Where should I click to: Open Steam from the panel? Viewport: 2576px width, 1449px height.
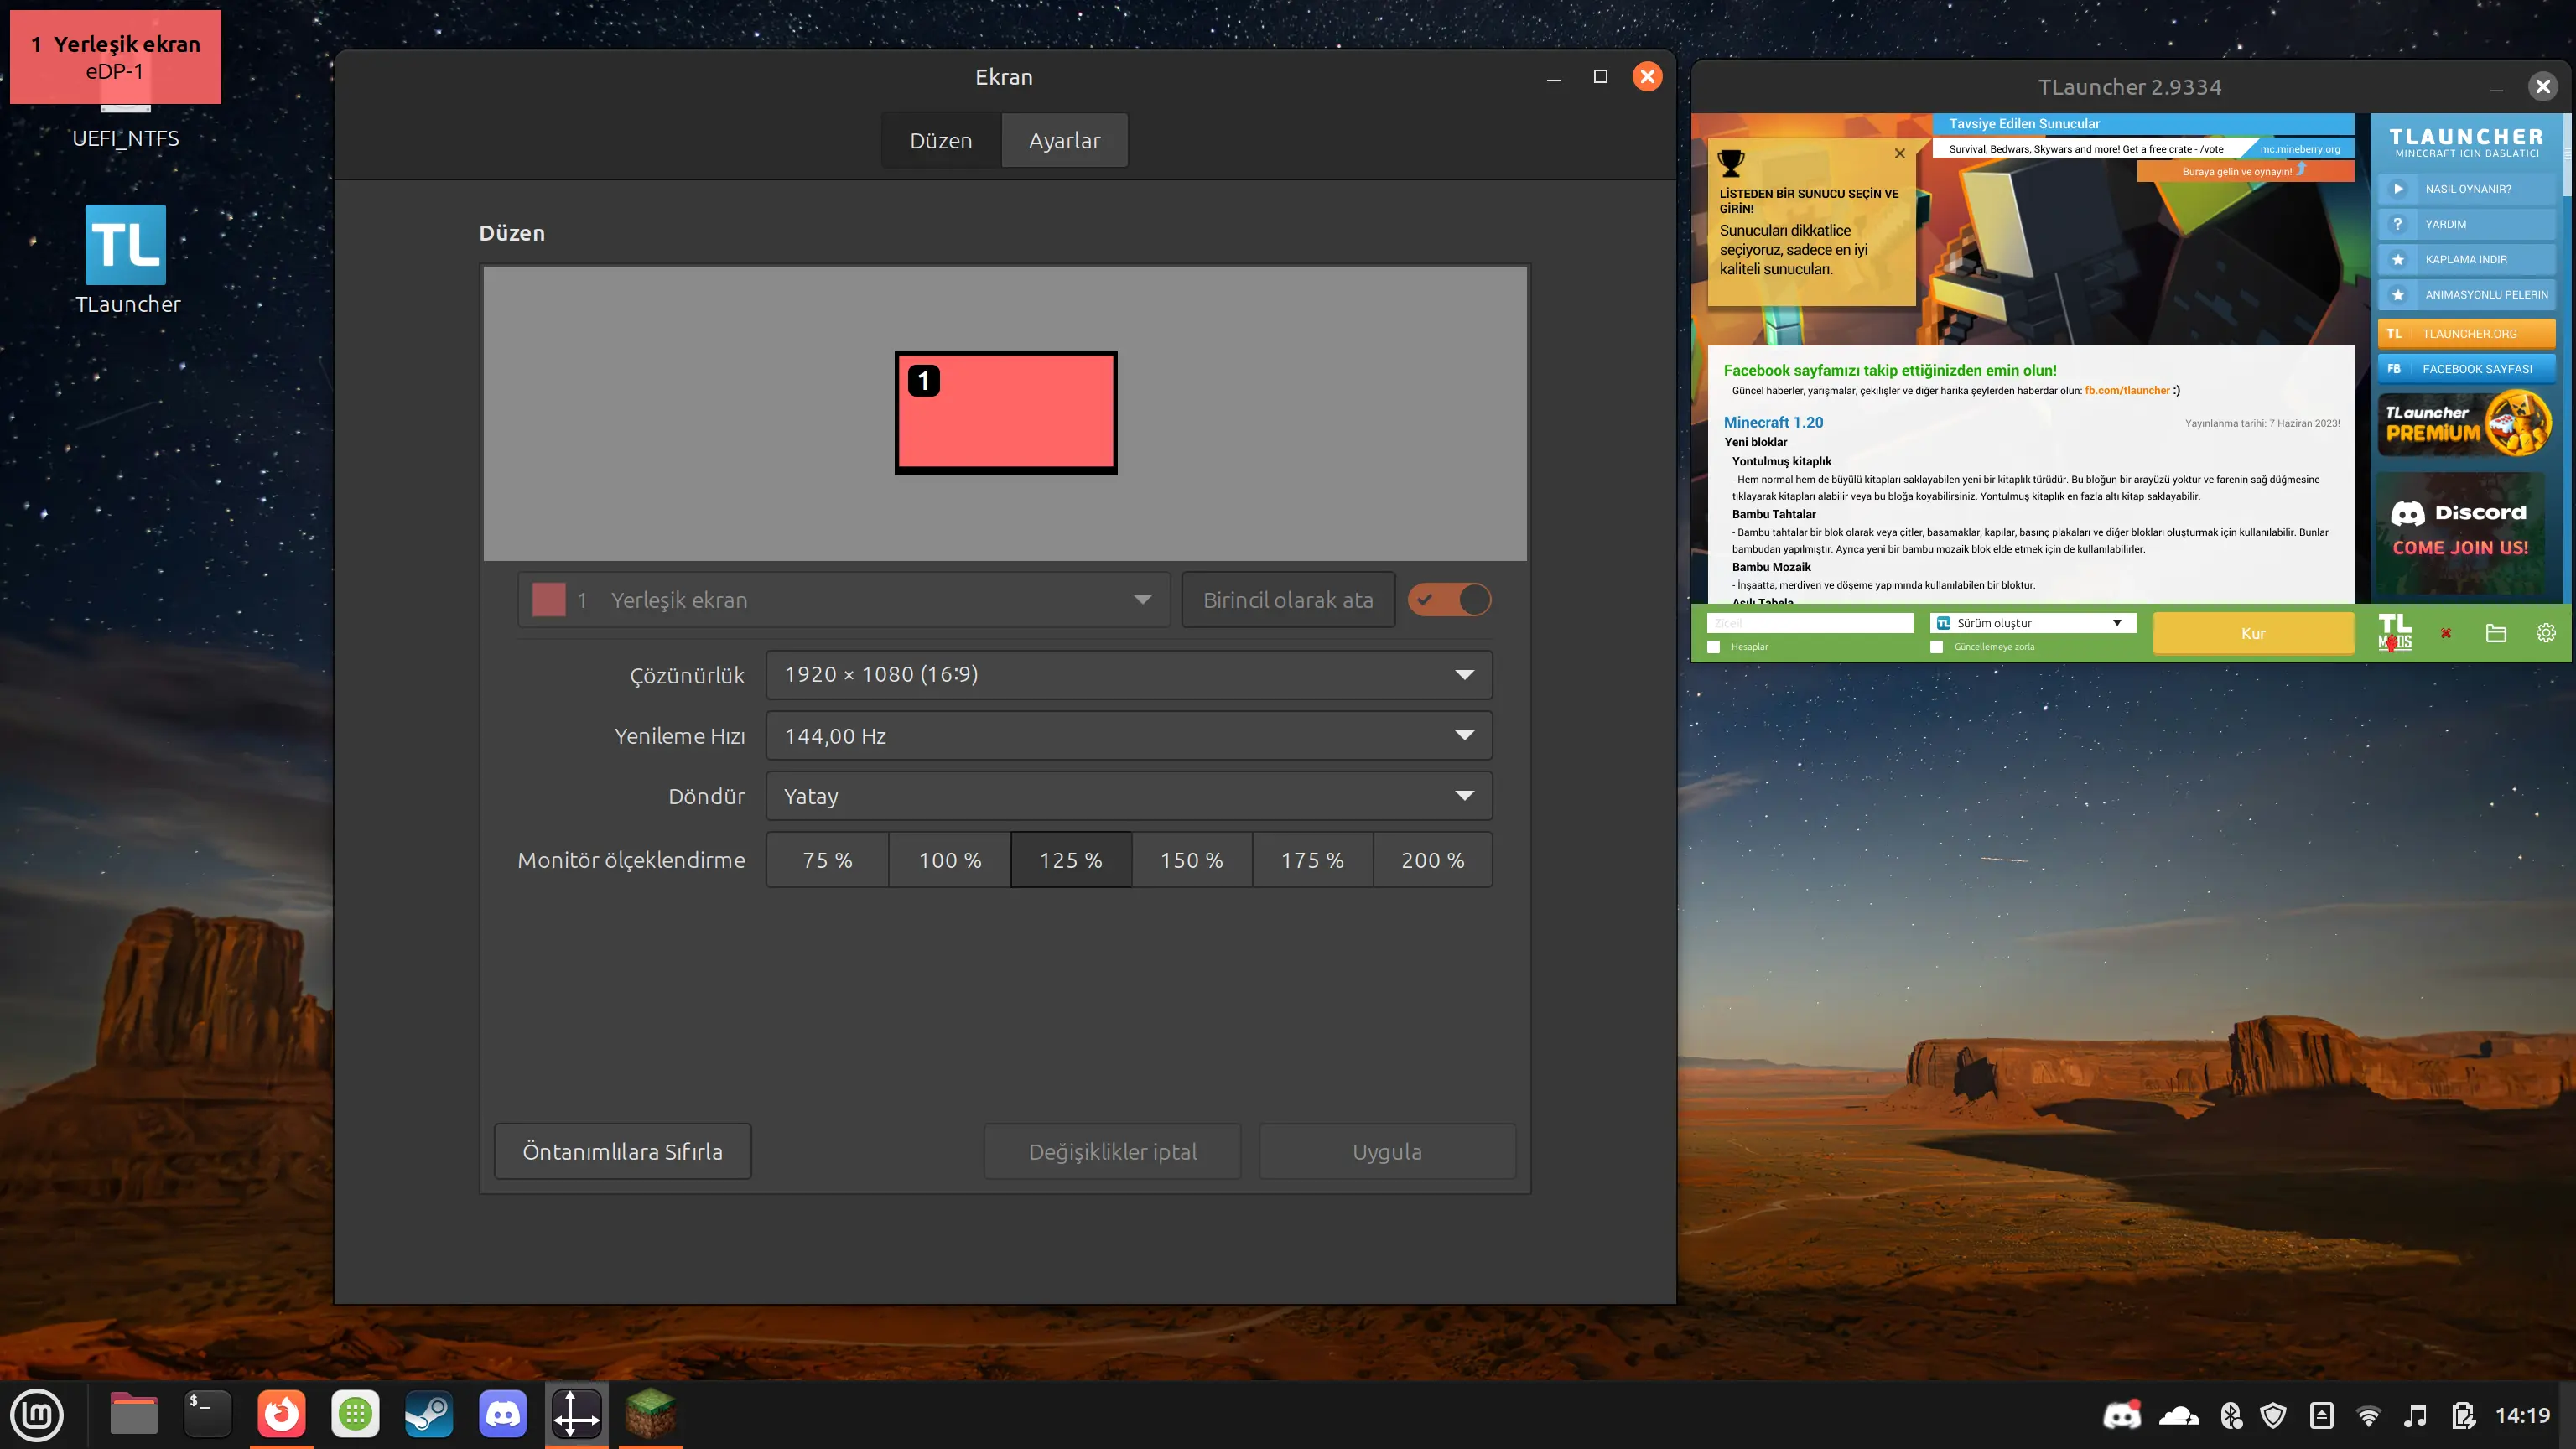click(x=429, y=1415)
